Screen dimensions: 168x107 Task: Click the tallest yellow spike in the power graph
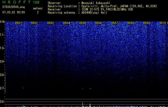pyautogui.click(x=83, y=105)
